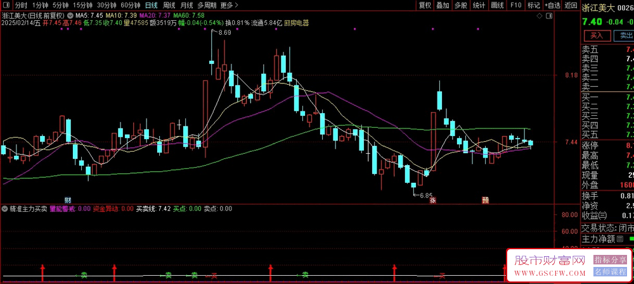Click the 6.85 low price label
Viewport: 634px width, 284px height.
tap(426, 195)
